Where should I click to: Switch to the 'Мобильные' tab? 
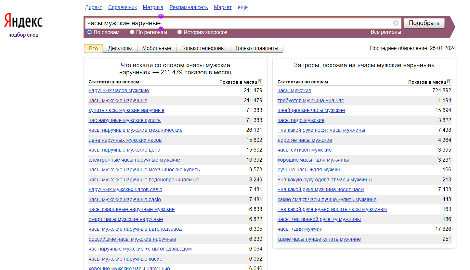pos(156,48)
